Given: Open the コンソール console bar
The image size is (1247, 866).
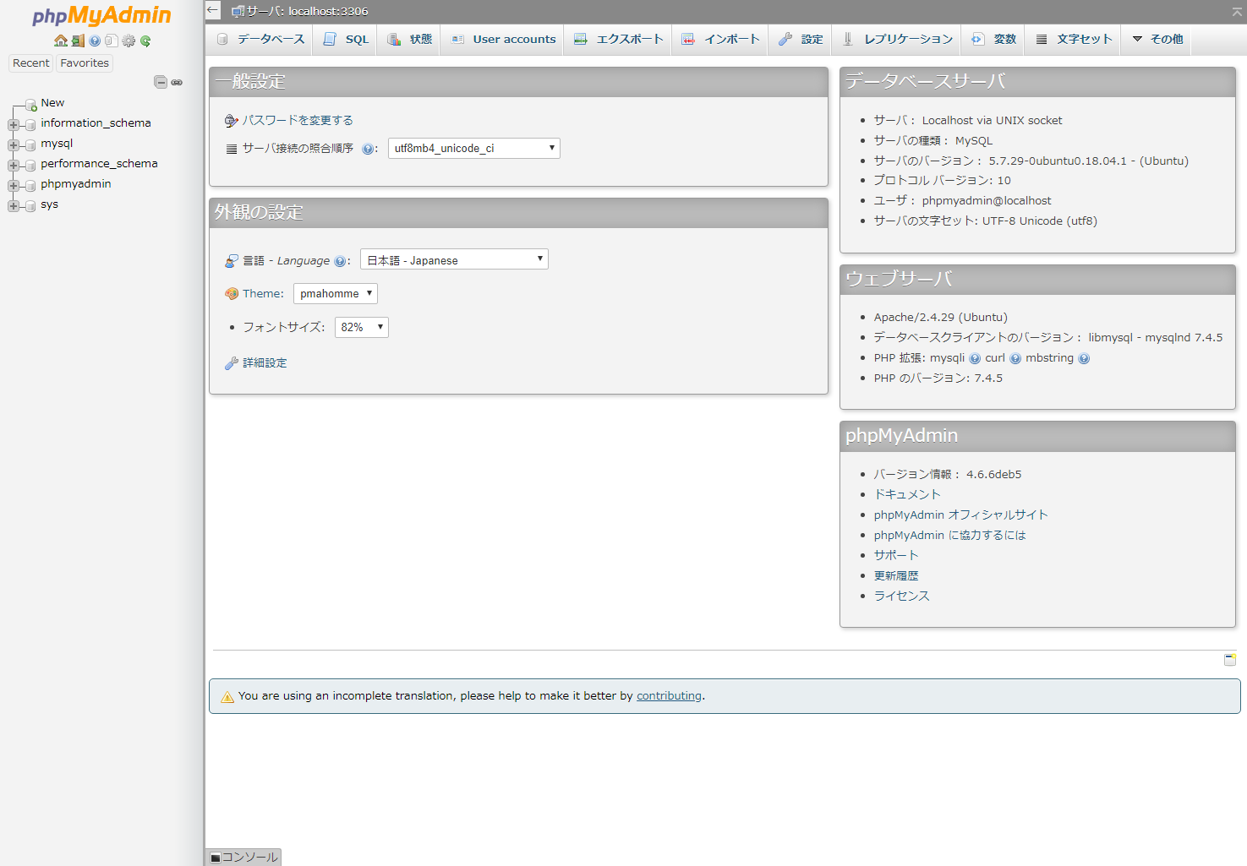Looking at the screenshot, I should pyautogui.click(x=243, y=857).
